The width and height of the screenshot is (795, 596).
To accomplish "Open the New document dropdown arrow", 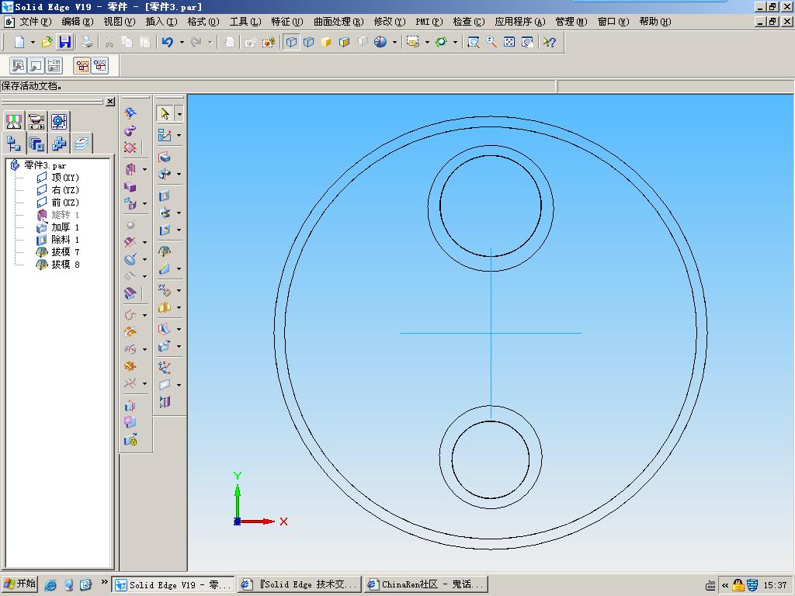I will (x=33, y=43).
